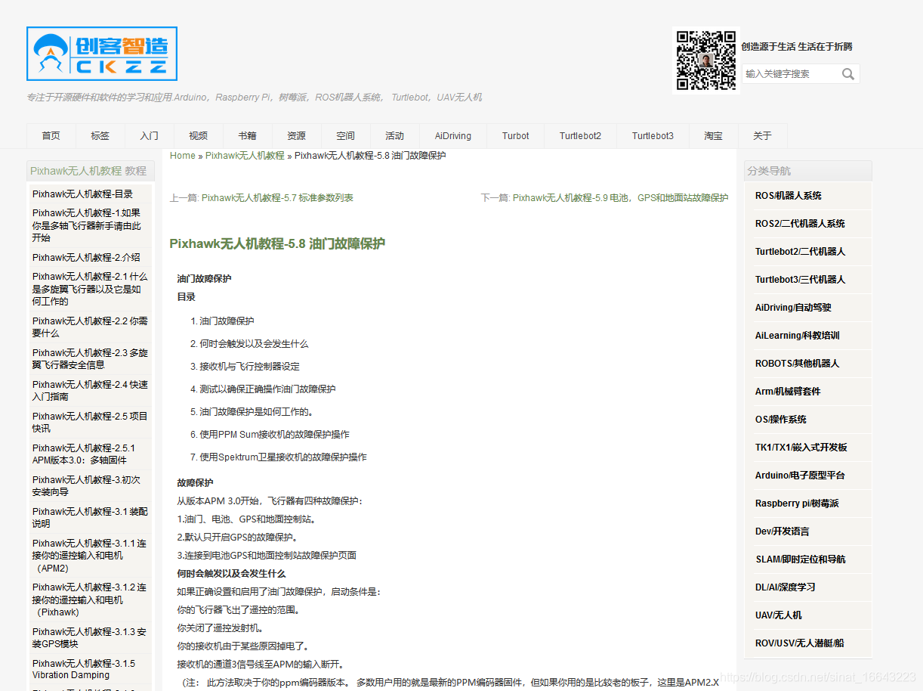Open the 视频 nav tab

click(x=199, y=136)
